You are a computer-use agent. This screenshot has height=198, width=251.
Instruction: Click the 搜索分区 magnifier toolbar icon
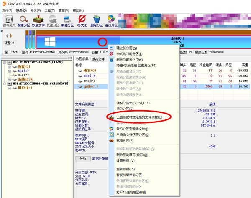(x=24, y=20)
